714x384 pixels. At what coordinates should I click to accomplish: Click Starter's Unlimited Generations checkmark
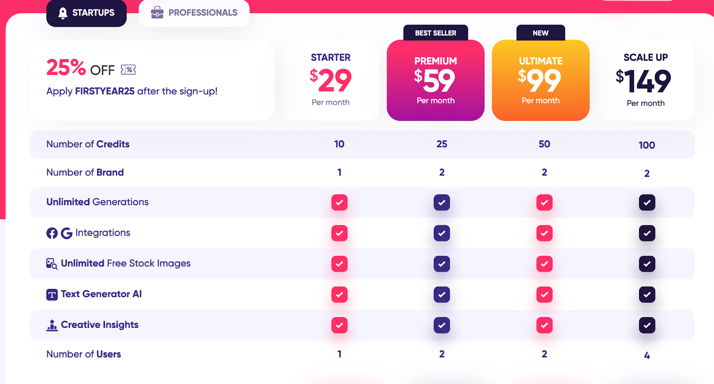339,202
